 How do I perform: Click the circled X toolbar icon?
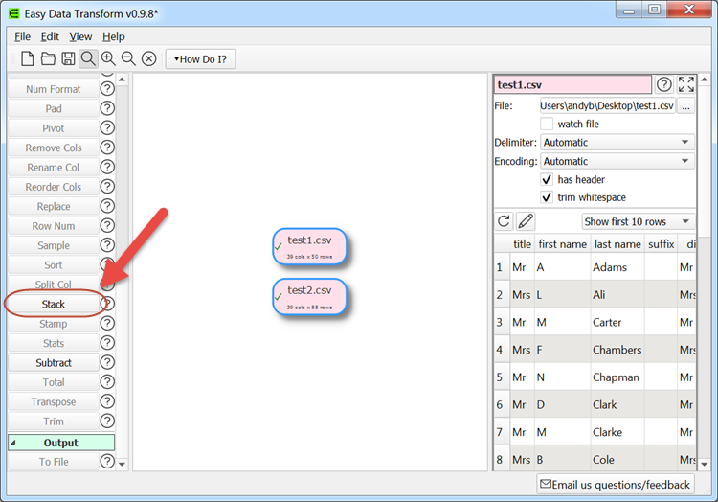(149, 58)
